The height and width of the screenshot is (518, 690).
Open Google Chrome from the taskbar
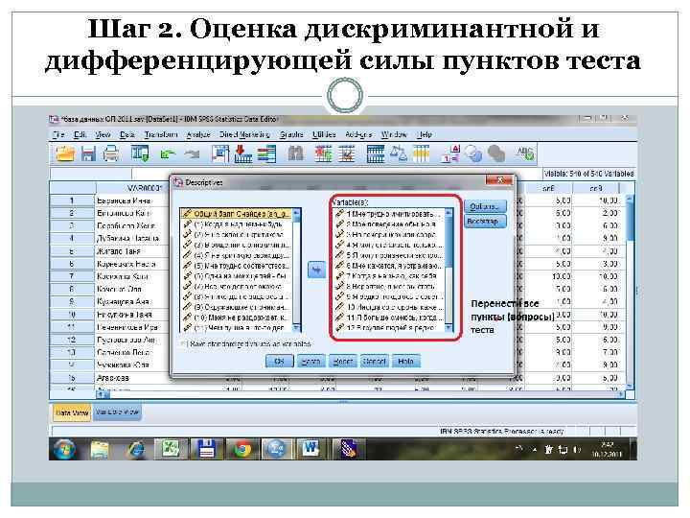pos(241,449)
